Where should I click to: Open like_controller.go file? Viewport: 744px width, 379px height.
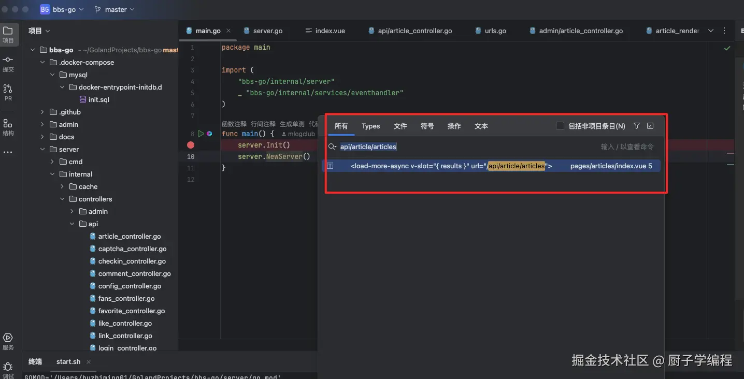pyautogui.click(x=125, y=323)
